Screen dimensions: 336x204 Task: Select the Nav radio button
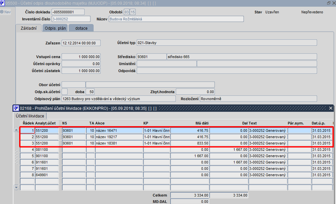tap(2, 12)
